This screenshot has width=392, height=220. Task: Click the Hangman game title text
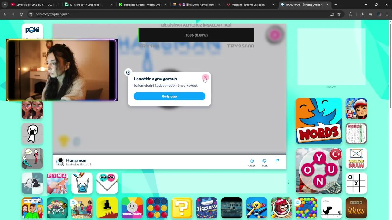[x=76, y=160]
